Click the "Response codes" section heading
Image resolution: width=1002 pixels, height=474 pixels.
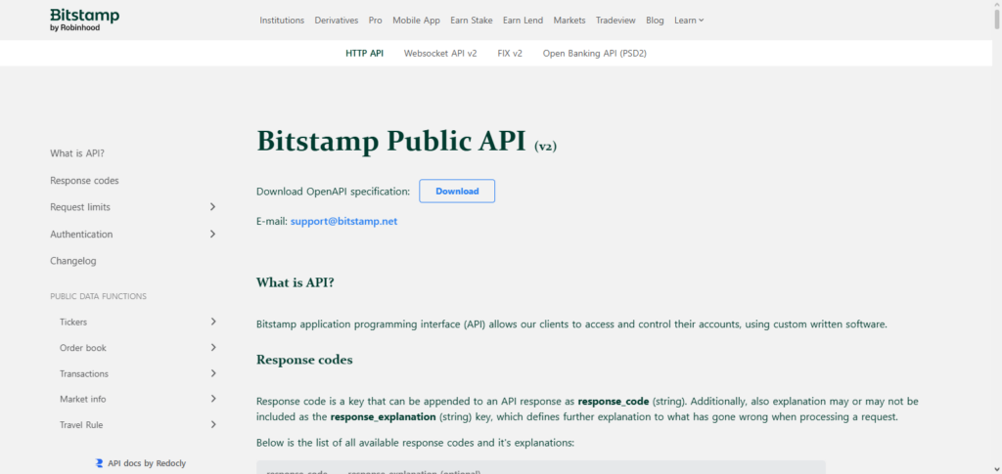coord(304,360)
